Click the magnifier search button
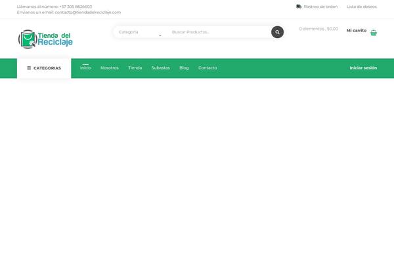Image resolution: width=394 pixels, height=262 pixels. pyautogui.click(x=277, y=32)
